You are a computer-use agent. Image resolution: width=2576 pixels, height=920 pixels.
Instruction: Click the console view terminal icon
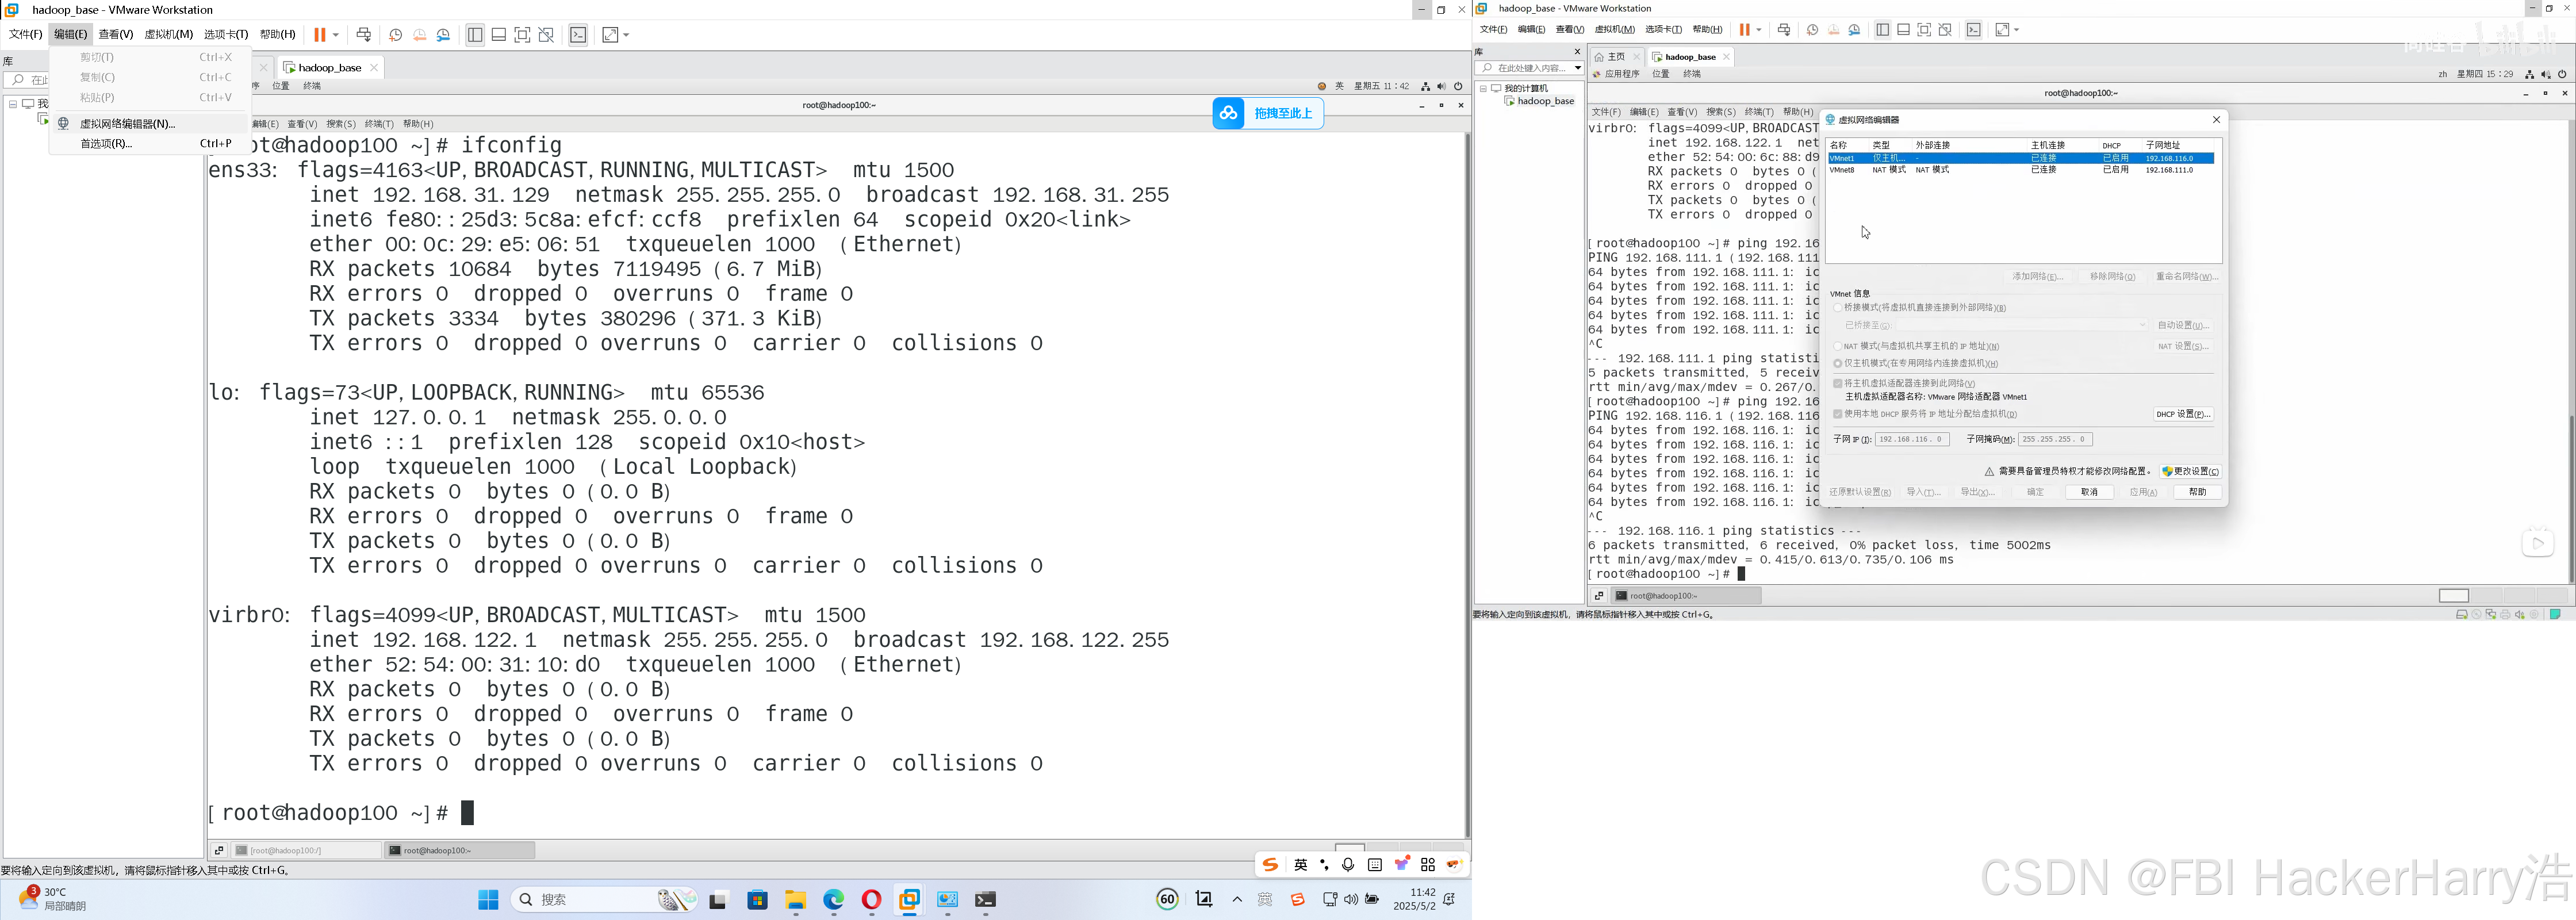(578, 35)
